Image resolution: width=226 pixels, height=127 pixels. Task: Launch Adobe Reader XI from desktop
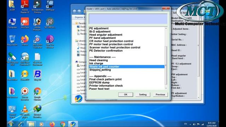(x=25, y=7)
